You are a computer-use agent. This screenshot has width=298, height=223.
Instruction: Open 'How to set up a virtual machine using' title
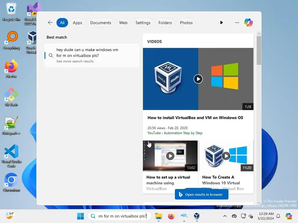tap(168, 180)
